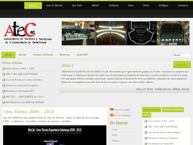Open the left sidebar 'Cens Tècnics 2009 – 2010' entry
The image size is (193, 145).
[x=20, y=68]
